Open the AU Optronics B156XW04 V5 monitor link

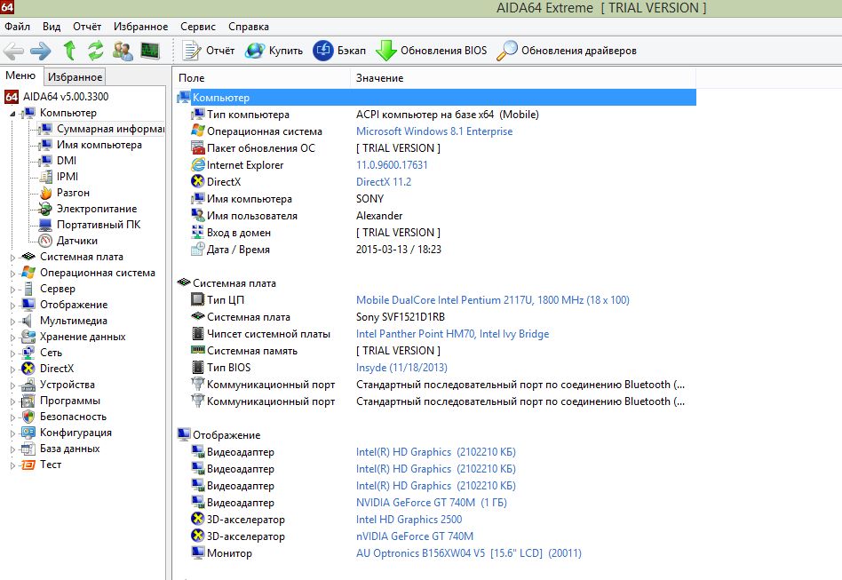pos(468,553)
